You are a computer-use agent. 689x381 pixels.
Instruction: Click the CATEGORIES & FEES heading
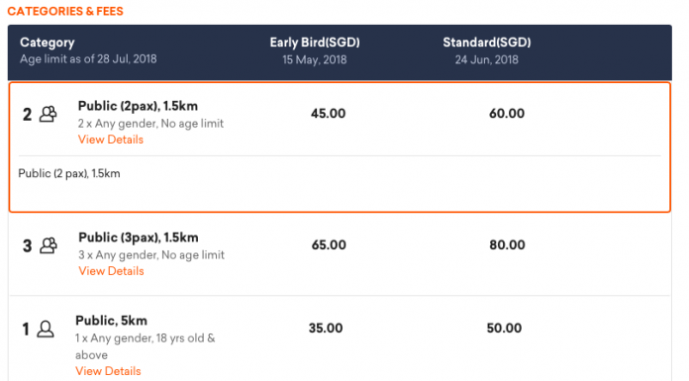pos(65,12)
